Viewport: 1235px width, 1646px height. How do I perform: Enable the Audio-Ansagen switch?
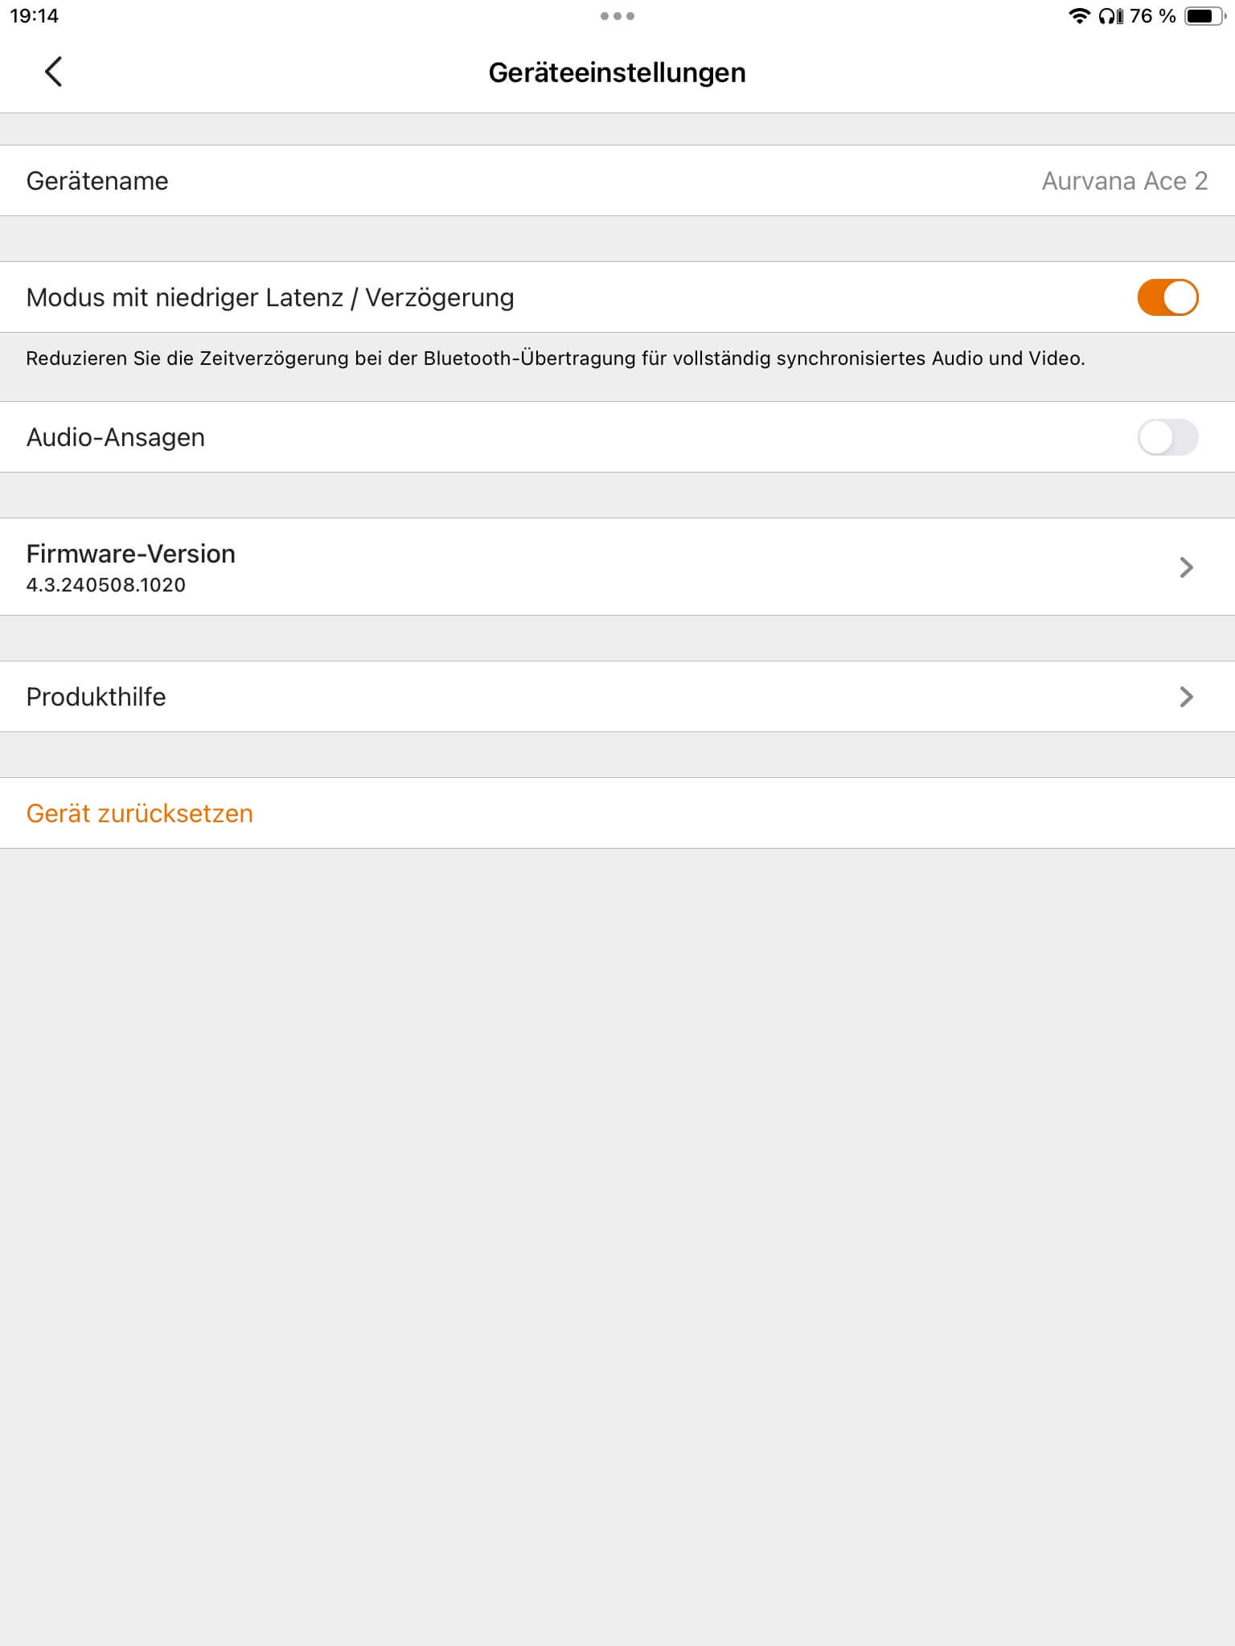[1167, 437]
